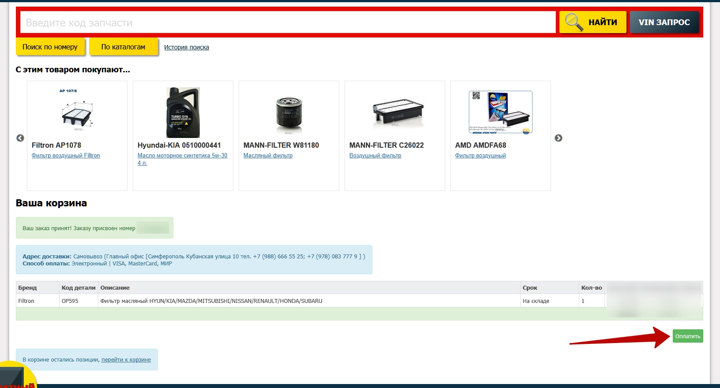Click the Filtron AP1078 title
The height and width of the screenshot is (388, 720).
tap(56, 145)
